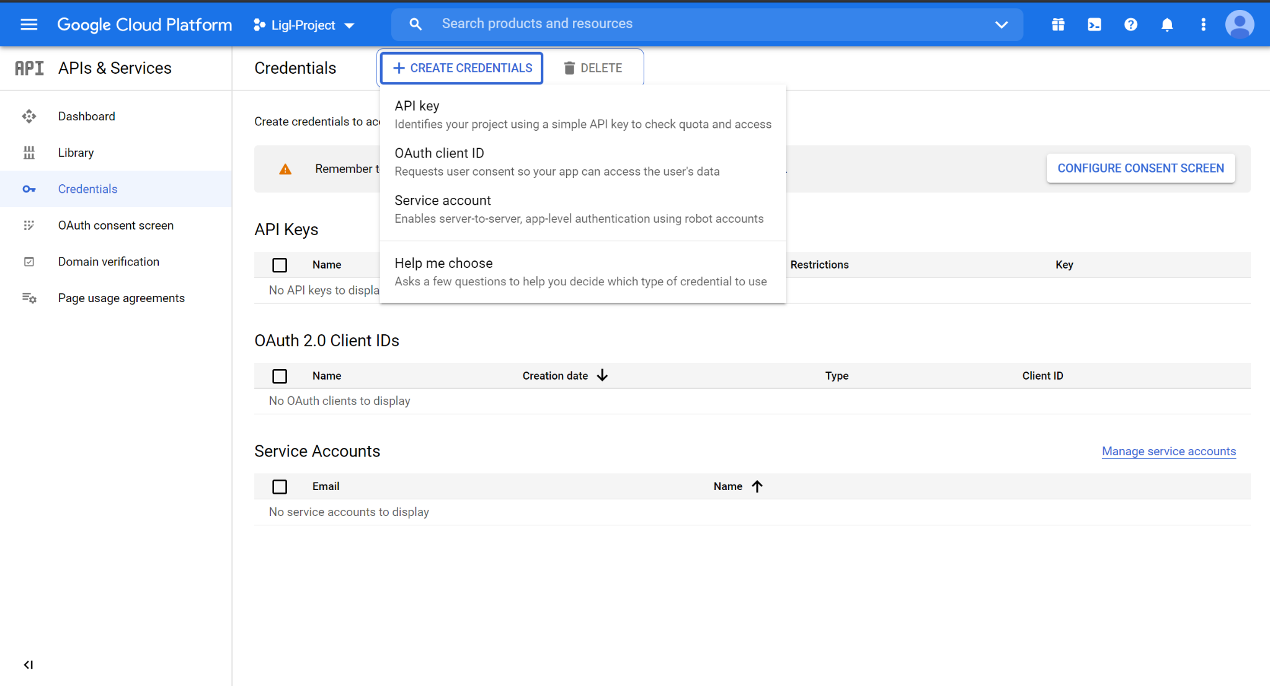Screen dimensions: 1270x686
Task: Click 'No OAuth clients to display' text
Action: click(340, 401)
